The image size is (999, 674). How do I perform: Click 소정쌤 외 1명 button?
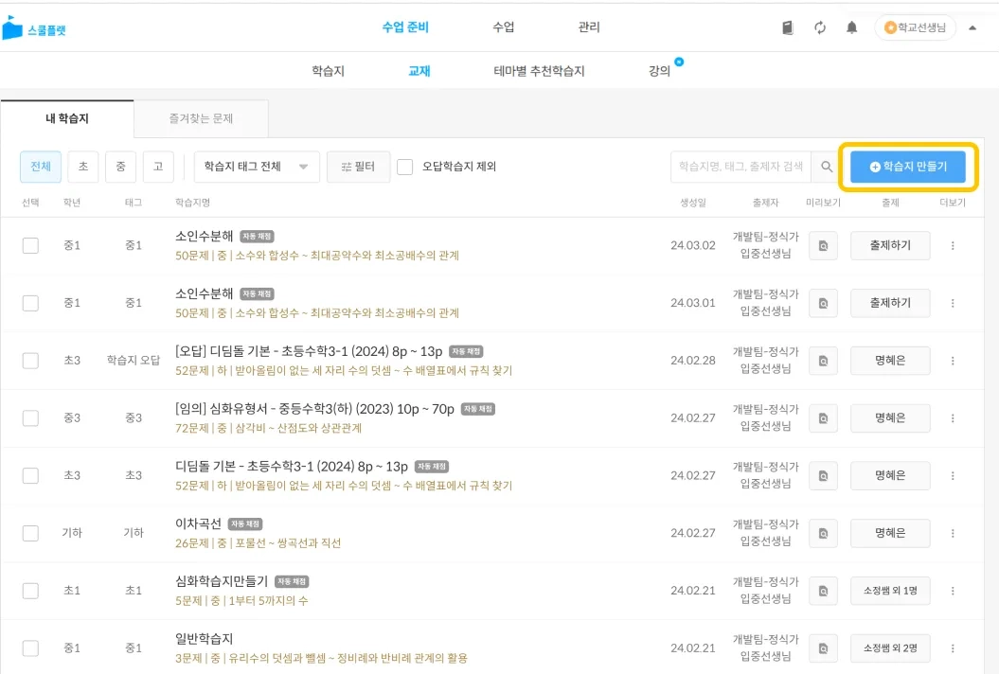tap(890, 591)
